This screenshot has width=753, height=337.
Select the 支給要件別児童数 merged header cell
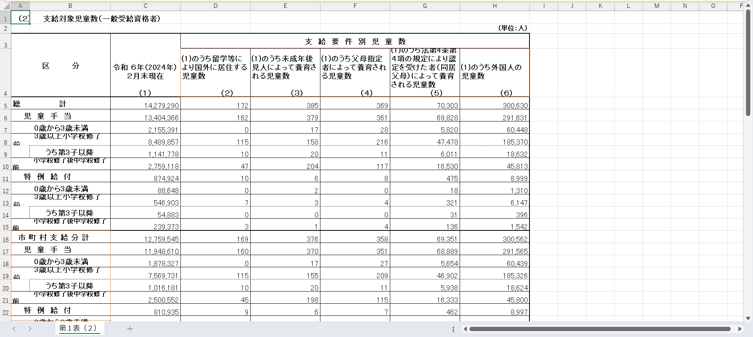click(x=355, y=41)
